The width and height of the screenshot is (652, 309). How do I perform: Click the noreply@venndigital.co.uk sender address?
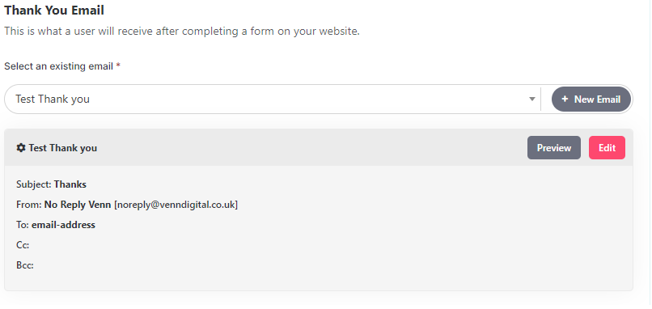click(176, 205)
